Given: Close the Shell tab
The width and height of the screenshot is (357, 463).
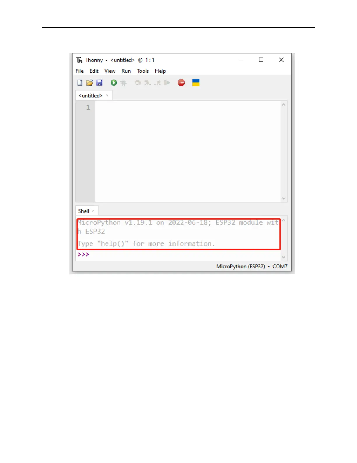Looking at the screenshot, I should coord(93,211).
